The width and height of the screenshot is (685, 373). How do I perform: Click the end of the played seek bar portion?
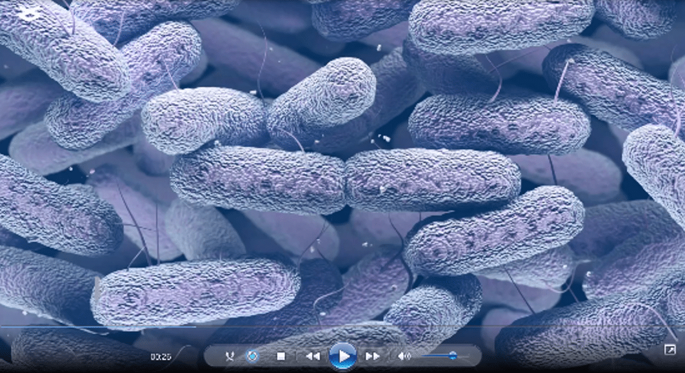pos(195,327)
